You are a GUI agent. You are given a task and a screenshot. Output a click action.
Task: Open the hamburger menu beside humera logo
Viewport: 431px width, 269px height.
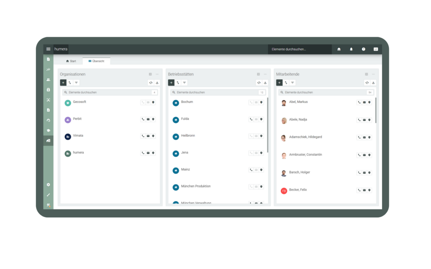coord(48,49)
